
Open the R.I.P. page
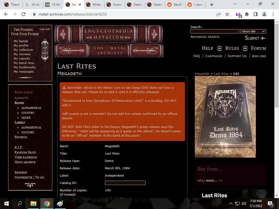point(19,147)
